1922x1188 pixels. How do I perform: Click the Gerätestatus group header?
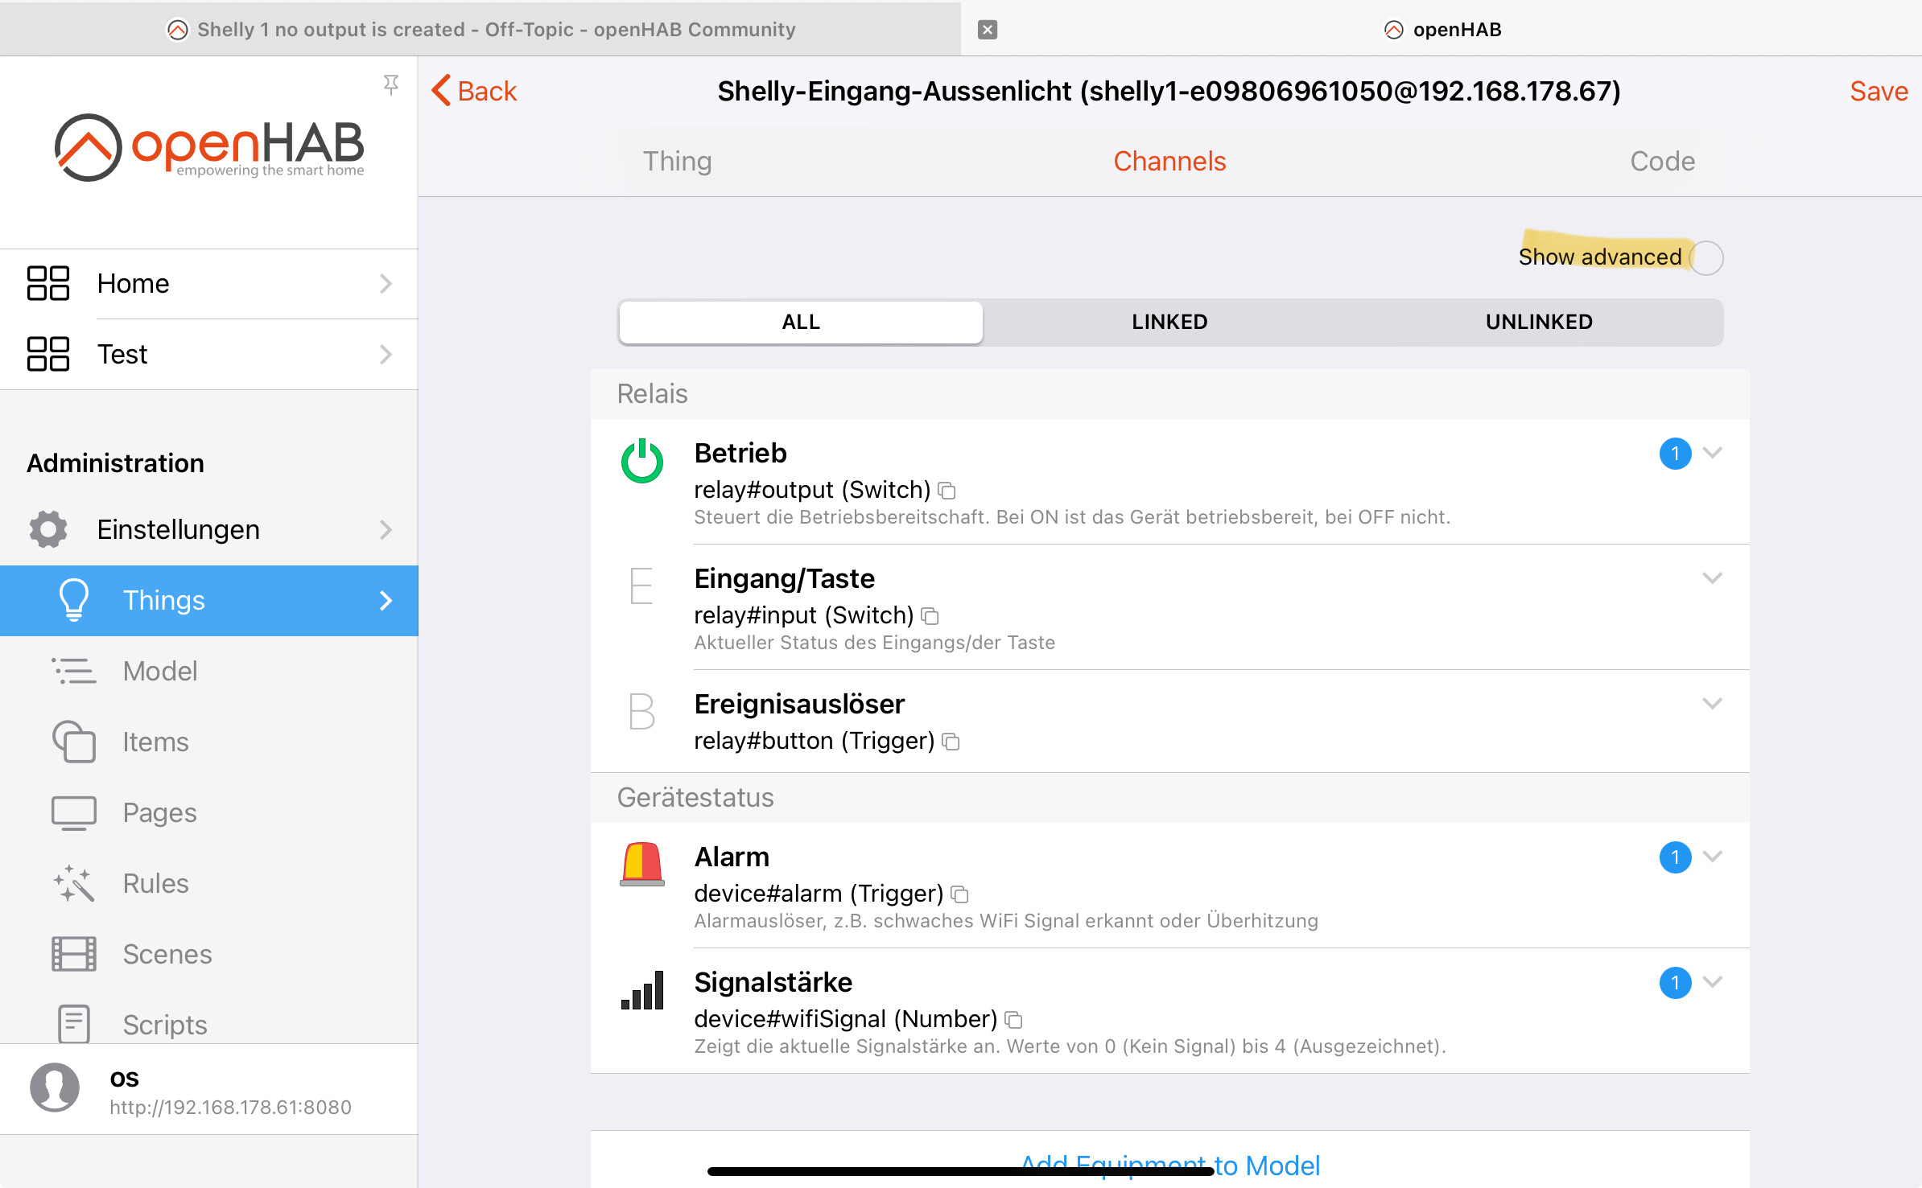click(1170, 798)
